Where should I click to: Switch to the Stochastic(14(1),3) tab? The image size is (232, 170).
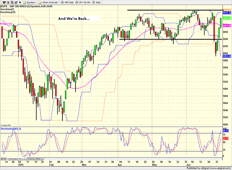(x=17, y=159)
